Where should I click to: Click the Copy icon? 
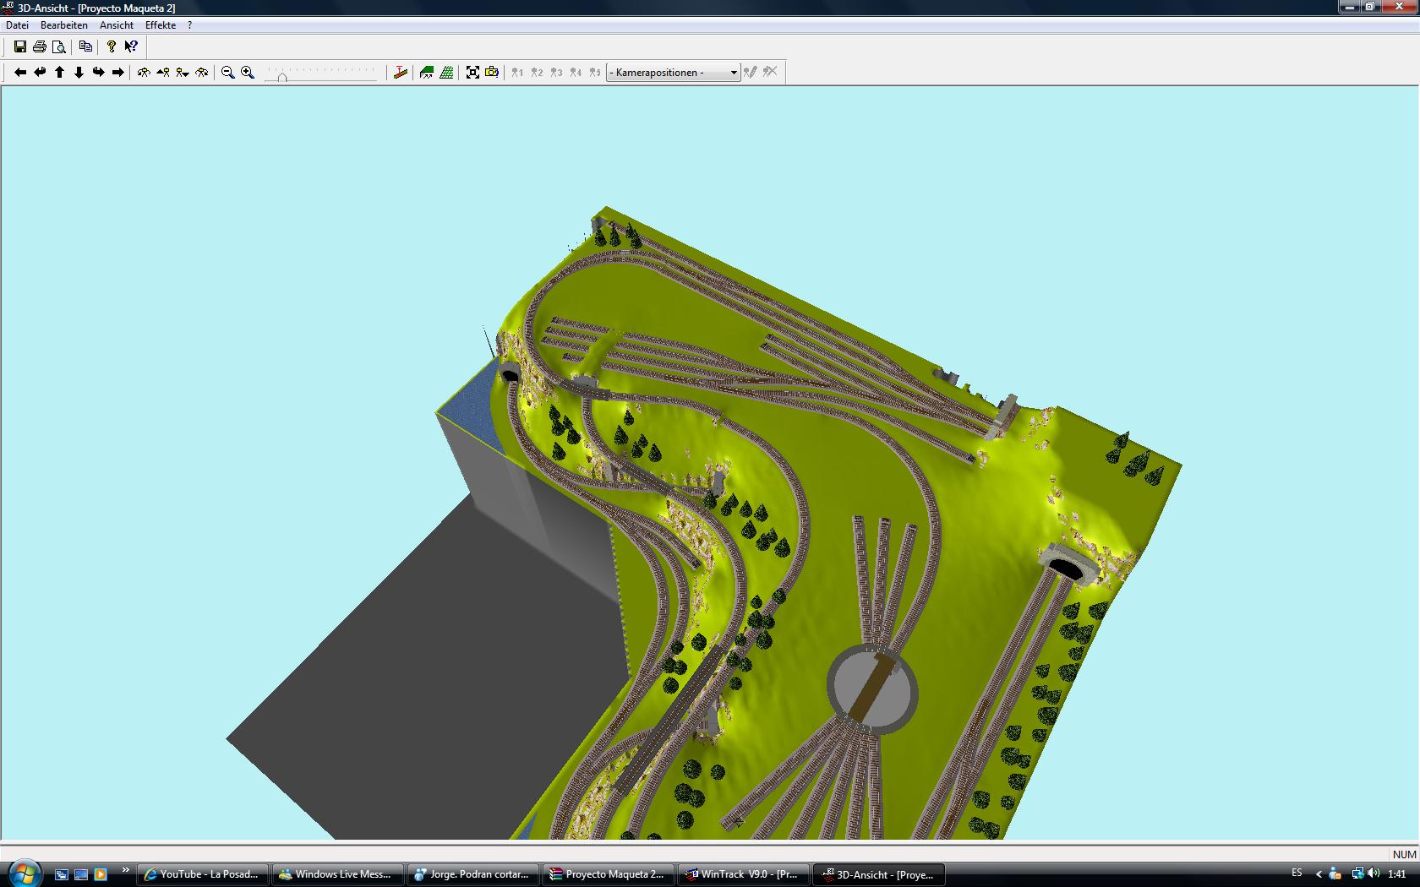(x=85, y=47)
